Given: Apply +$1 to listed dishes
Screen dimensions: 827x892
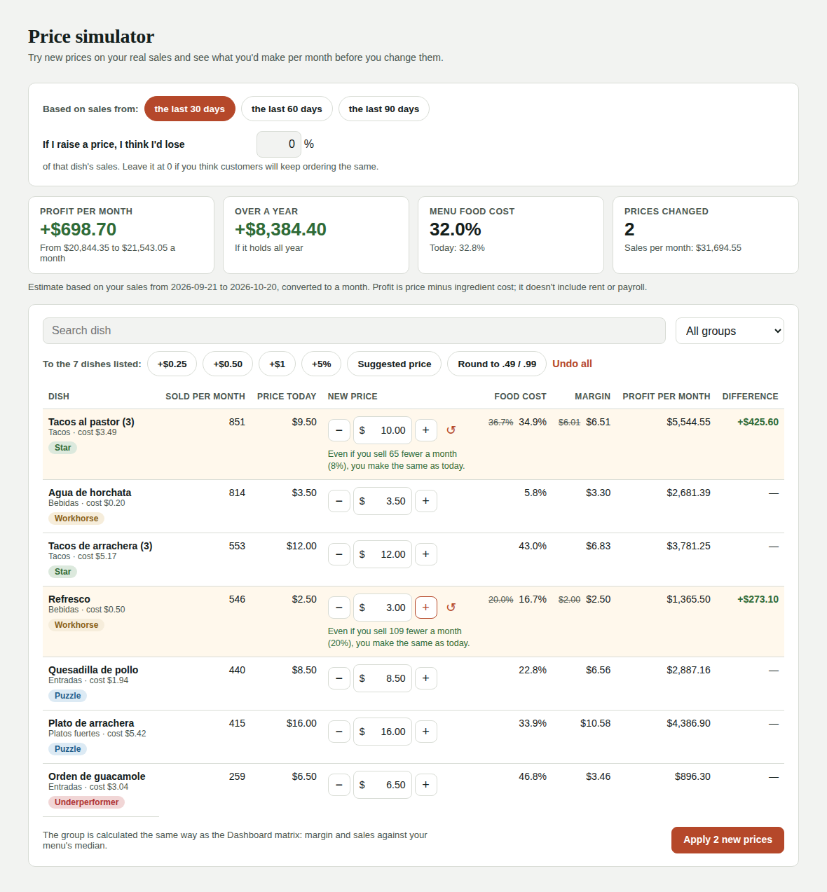Looking at the screenshot, I should tap(278, 364).
